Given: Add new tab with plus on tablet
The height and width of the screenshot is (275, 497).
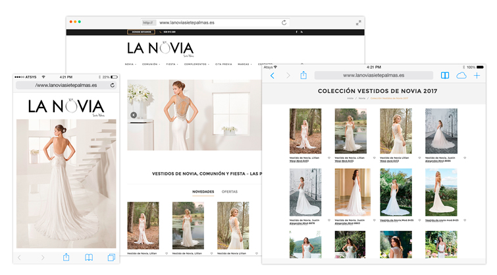Looking at the screenshot, I should click(x=477, y=75).
